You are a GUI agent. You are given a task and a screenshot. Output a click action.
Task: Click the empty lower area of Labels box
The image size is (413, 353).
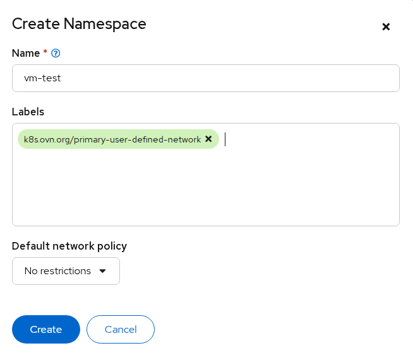(205, 195)
